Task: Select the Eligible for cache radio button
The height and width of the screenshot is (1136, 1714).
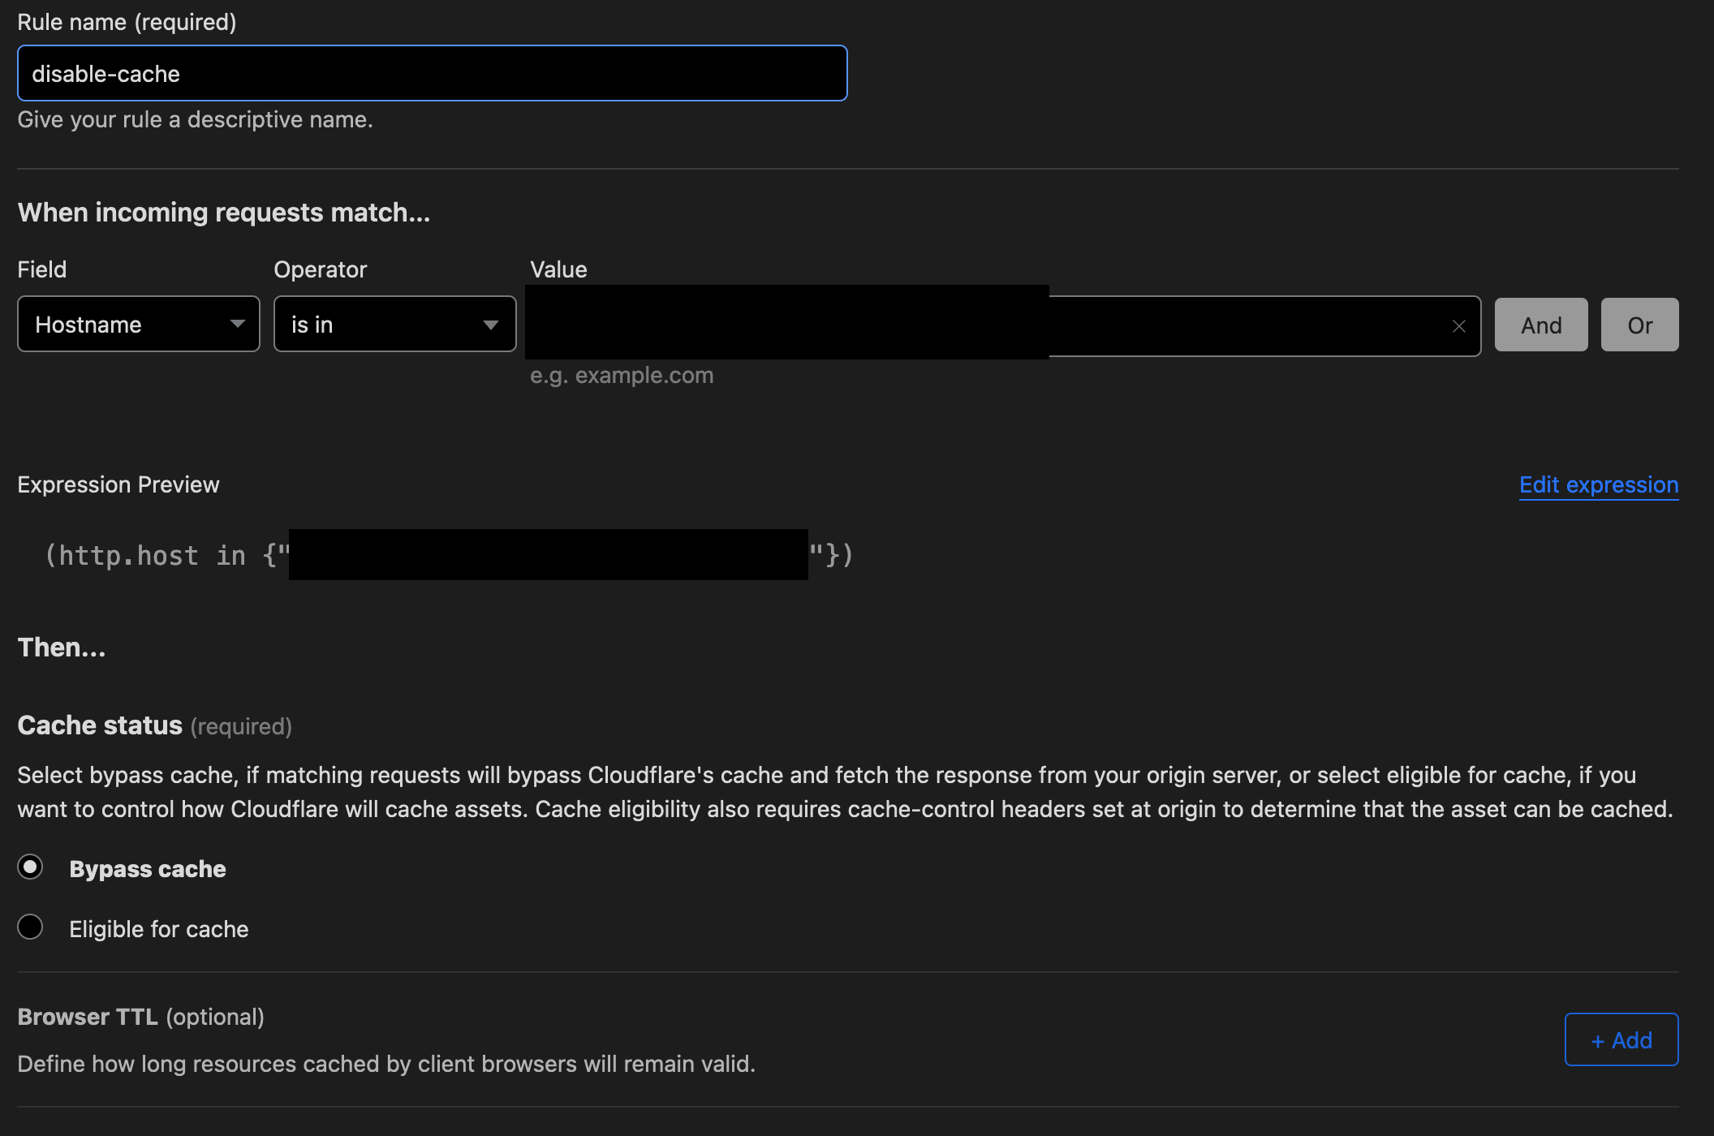Action: pyautogui.click(x=31, y=927)
